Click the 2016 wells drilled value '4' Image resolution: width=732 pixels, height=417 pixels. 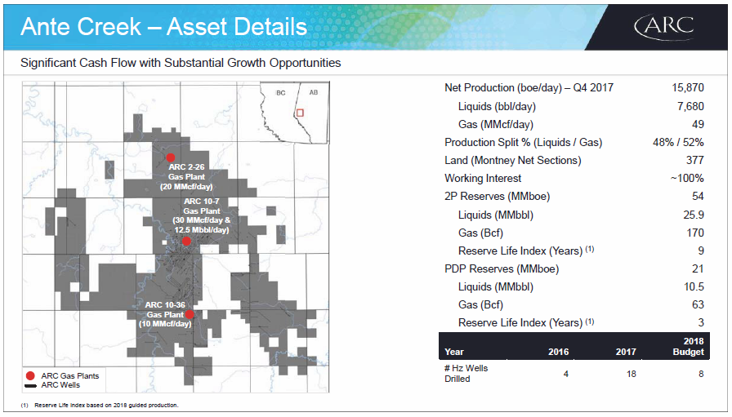point(566,374)
